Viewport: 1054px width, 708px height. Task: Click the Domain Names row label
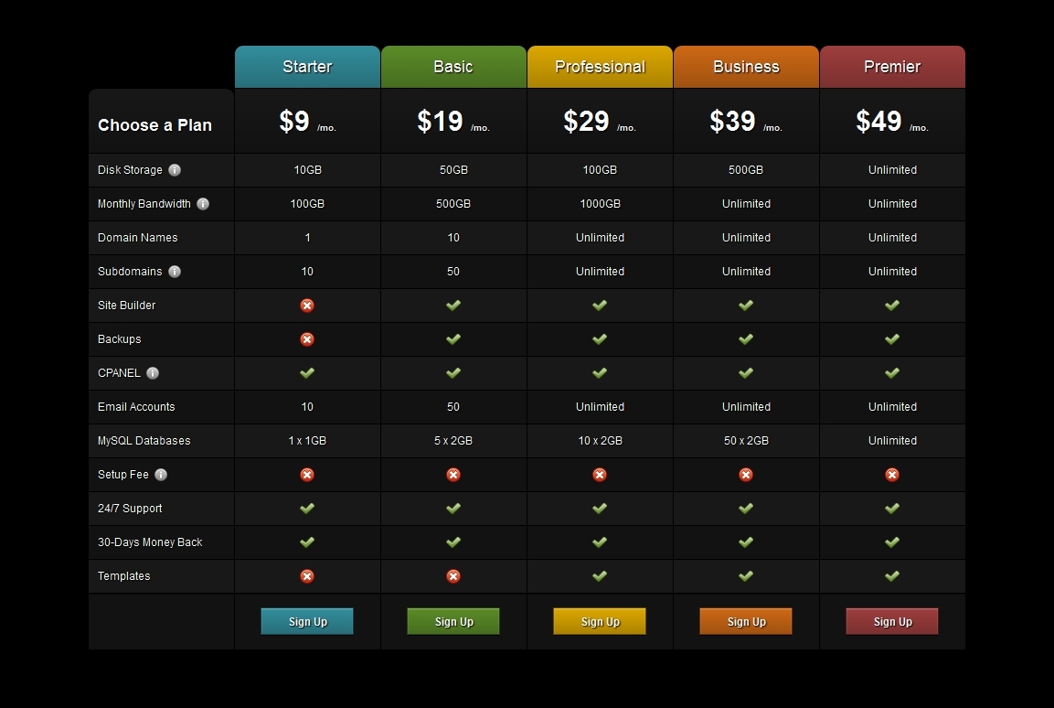138,237
